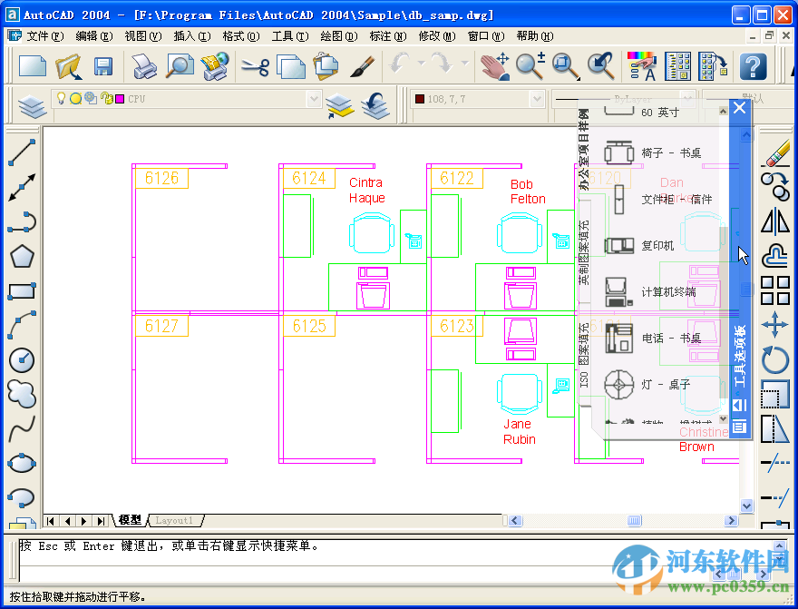This screenshot has width=798, height=609.
Task: Select the Rectangle tool
Action: 21,290
